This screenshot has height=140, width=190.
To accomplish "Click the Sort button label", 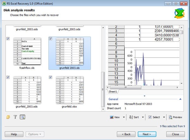I will [136, 117].
